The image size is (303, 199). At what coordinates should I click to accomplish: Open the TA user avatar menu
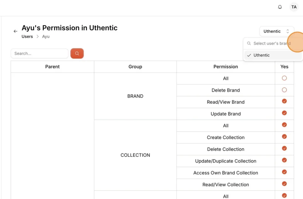pyautogui.click(x=294, y=7)
